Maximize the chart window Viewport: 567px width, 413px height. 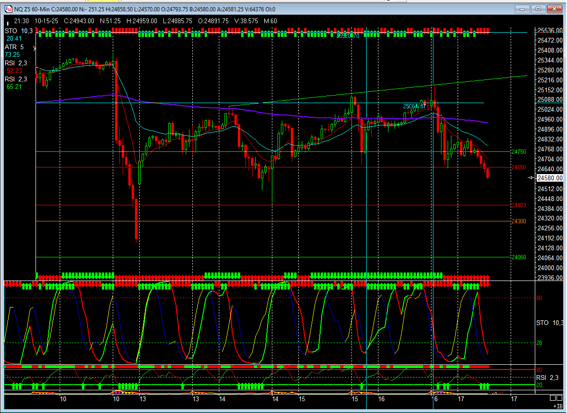(x=538, y=9)
